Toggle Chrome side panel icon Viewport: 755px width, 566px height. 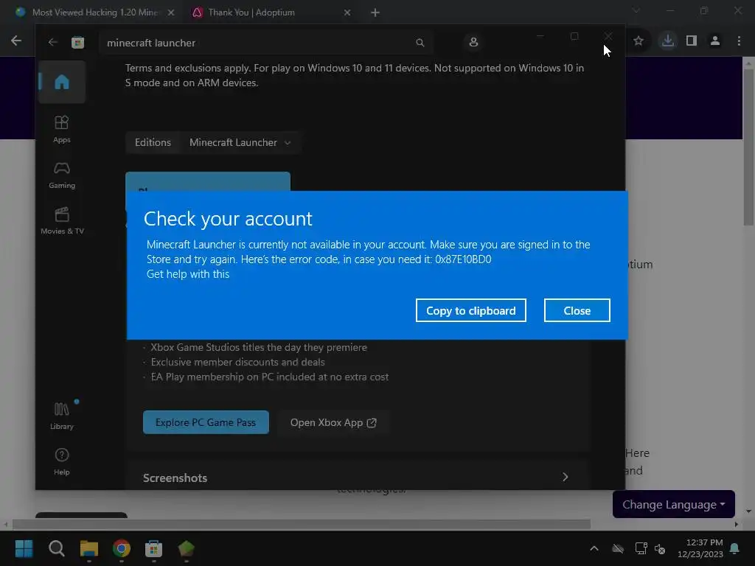tap(692, 41)
